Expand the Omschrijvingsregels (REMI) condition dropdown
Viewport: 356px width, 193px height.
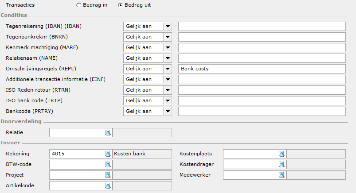tap(168, 69)
